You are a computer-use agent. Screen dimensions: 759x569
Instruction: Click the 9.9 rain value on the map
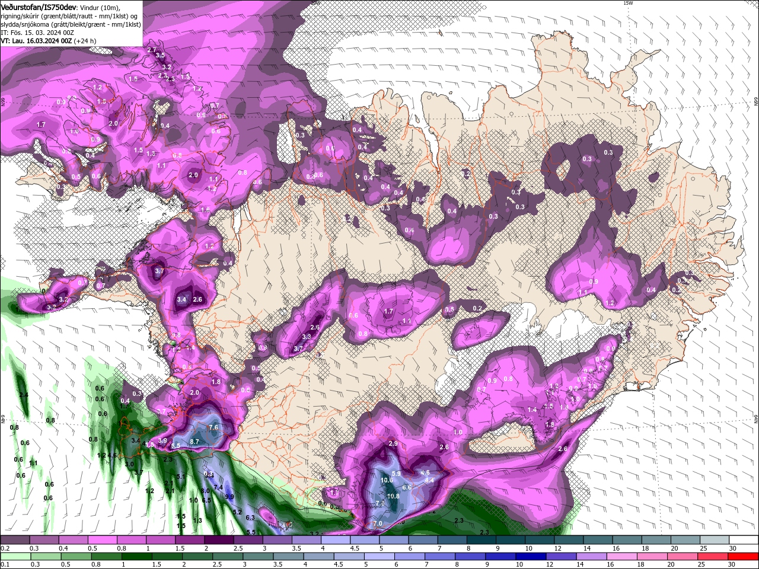[x=229, y=497]
